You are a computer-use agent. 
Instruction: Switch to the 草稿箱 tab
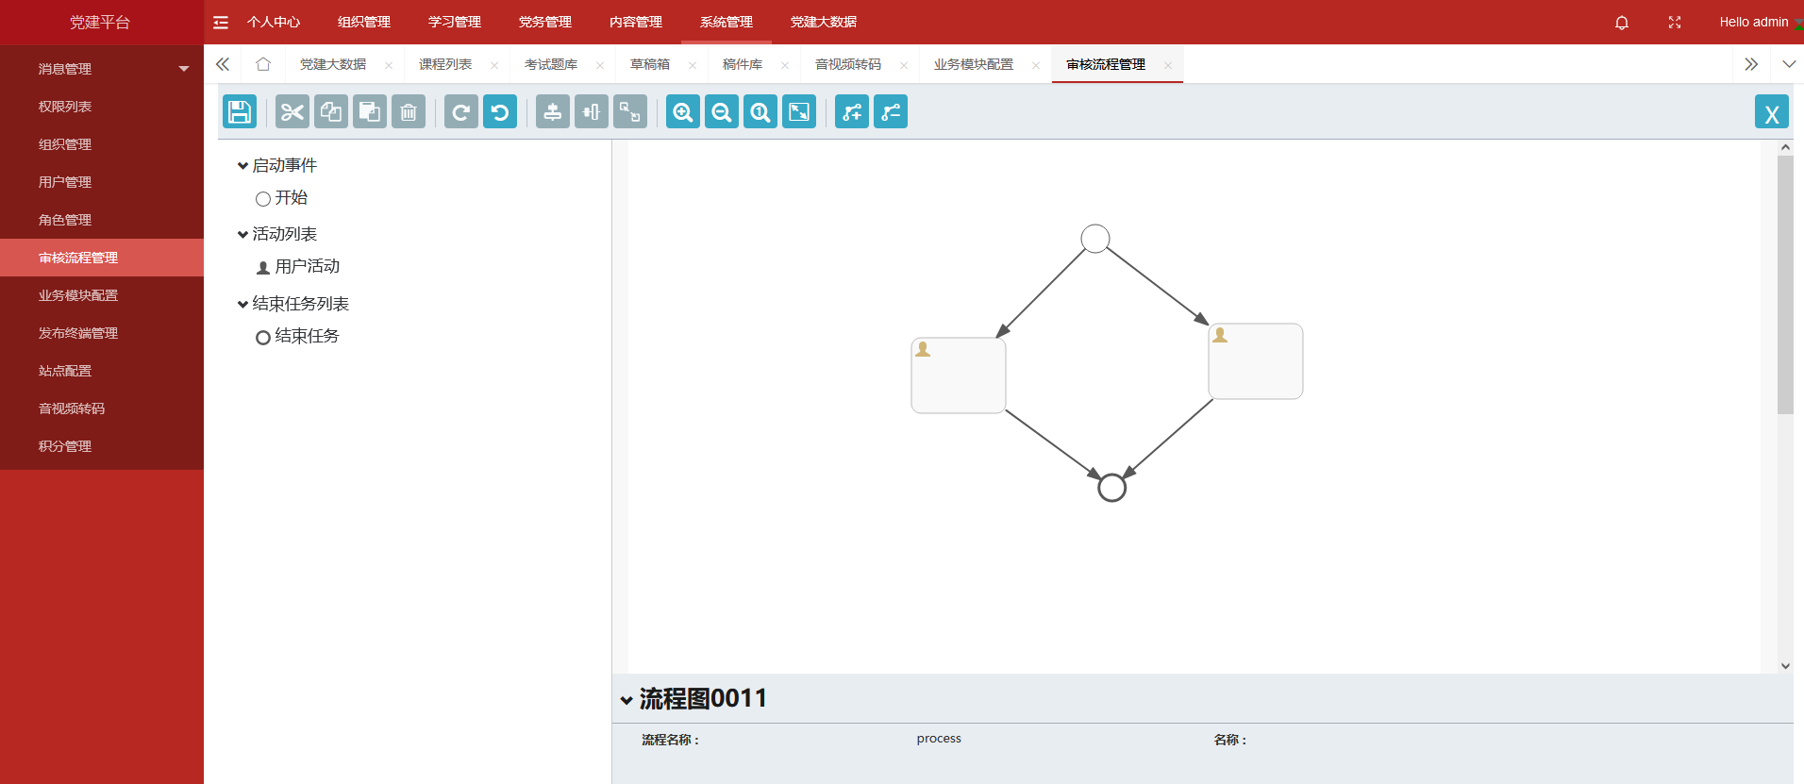[x=650, y=64]
